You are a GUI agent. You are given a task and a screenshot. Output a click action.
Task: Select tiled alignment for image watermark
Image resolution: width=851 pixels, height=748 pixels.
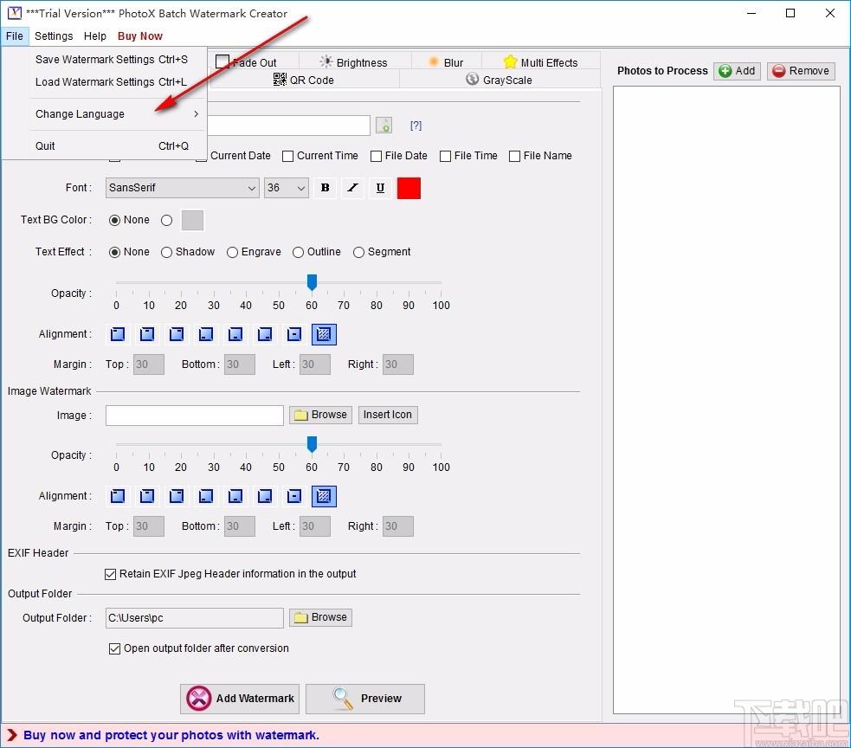(324, 496)
